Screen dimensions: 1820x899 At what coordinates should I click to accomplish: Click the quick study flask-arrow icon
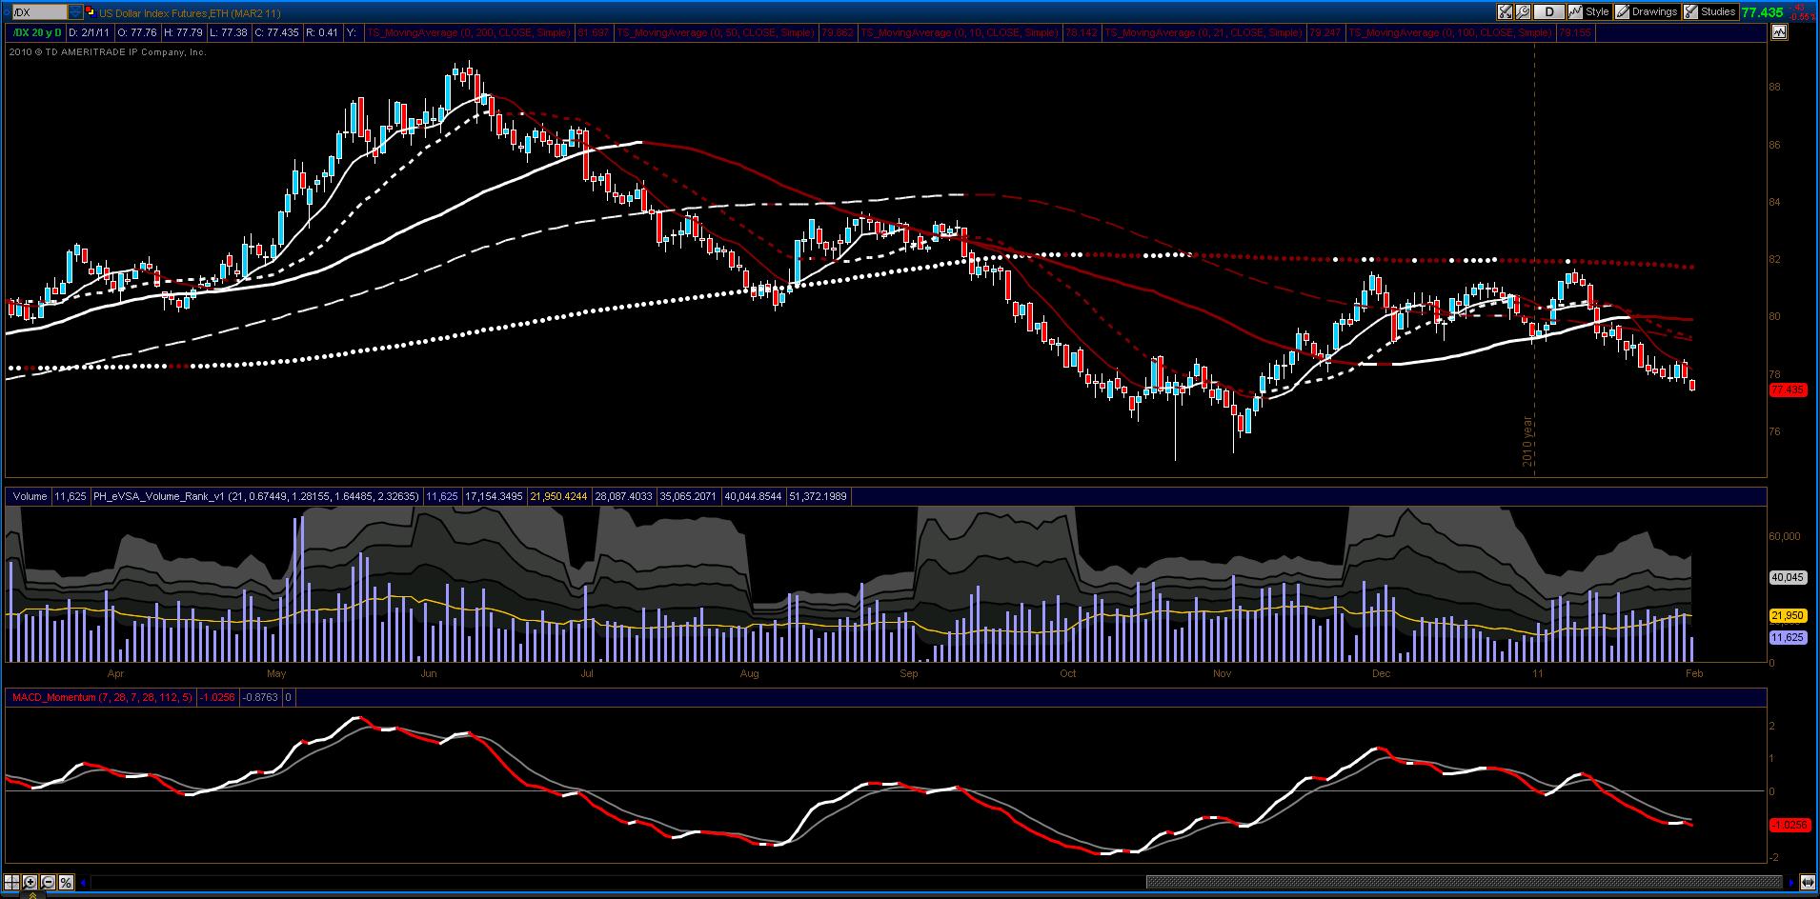[1506, 12]
